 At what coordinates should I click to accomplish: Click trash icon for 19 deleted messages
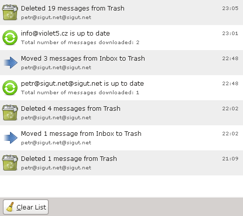click(10, 13)
